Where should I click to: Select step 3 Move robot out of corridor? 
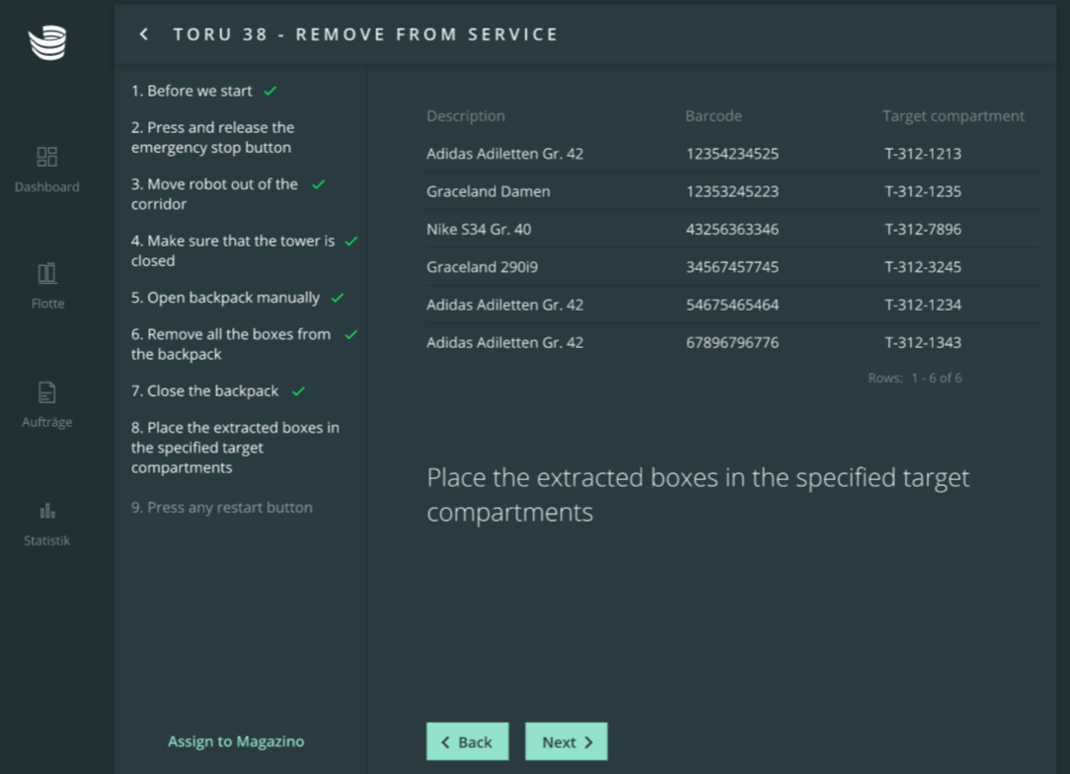tap(214, 194)
